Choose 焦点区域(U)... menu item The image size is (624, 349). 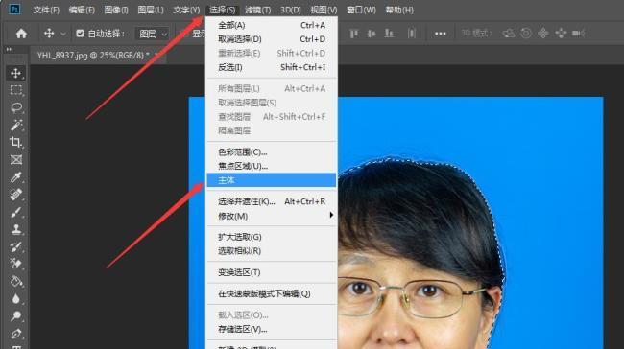[272, 166]
